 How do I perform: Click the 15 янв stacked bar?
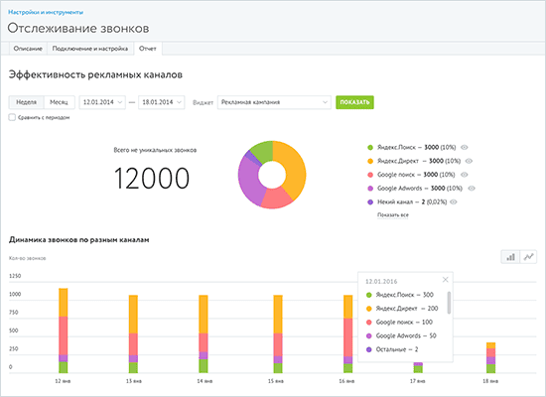pos(278,333)
